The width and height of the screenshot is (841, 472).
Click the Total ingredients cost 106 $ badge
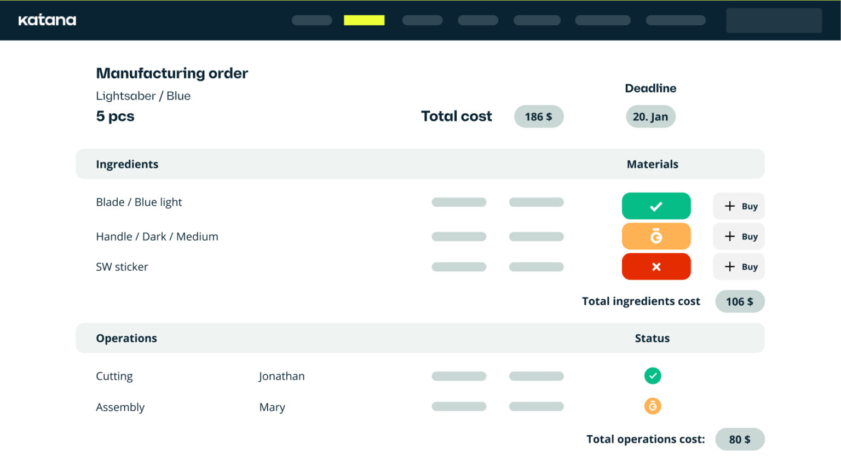point(740,301)
